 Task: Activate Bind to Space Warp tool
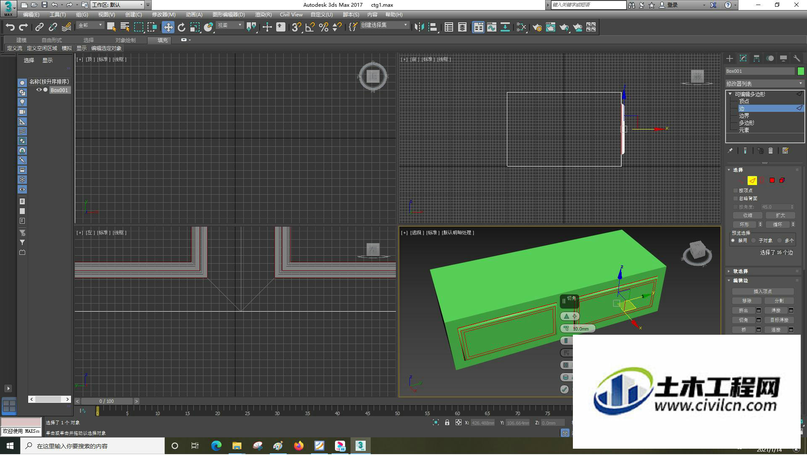[x=66, y=27]
